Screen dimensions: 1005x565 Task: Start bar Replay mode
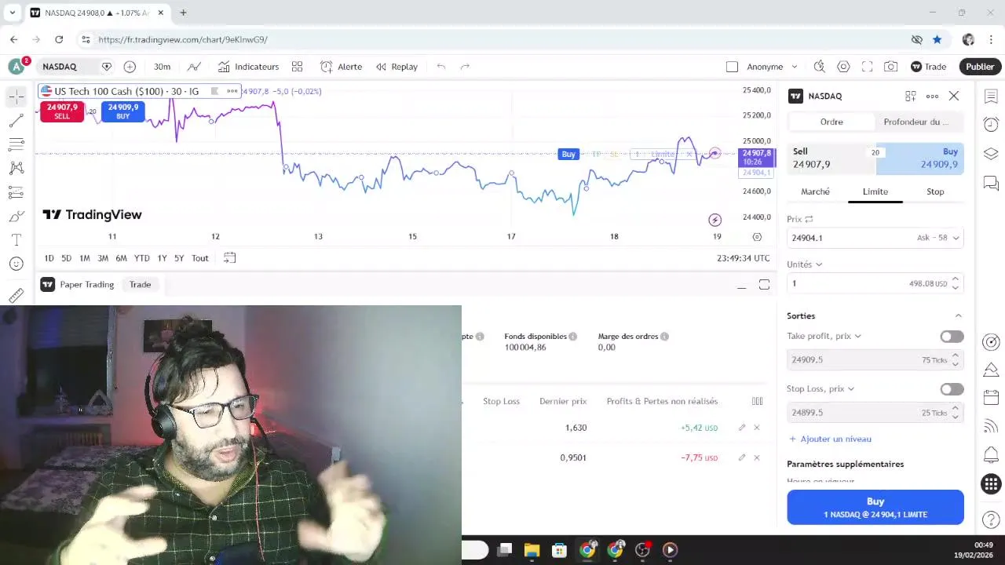pyautogui.click(x=397, y=67)
